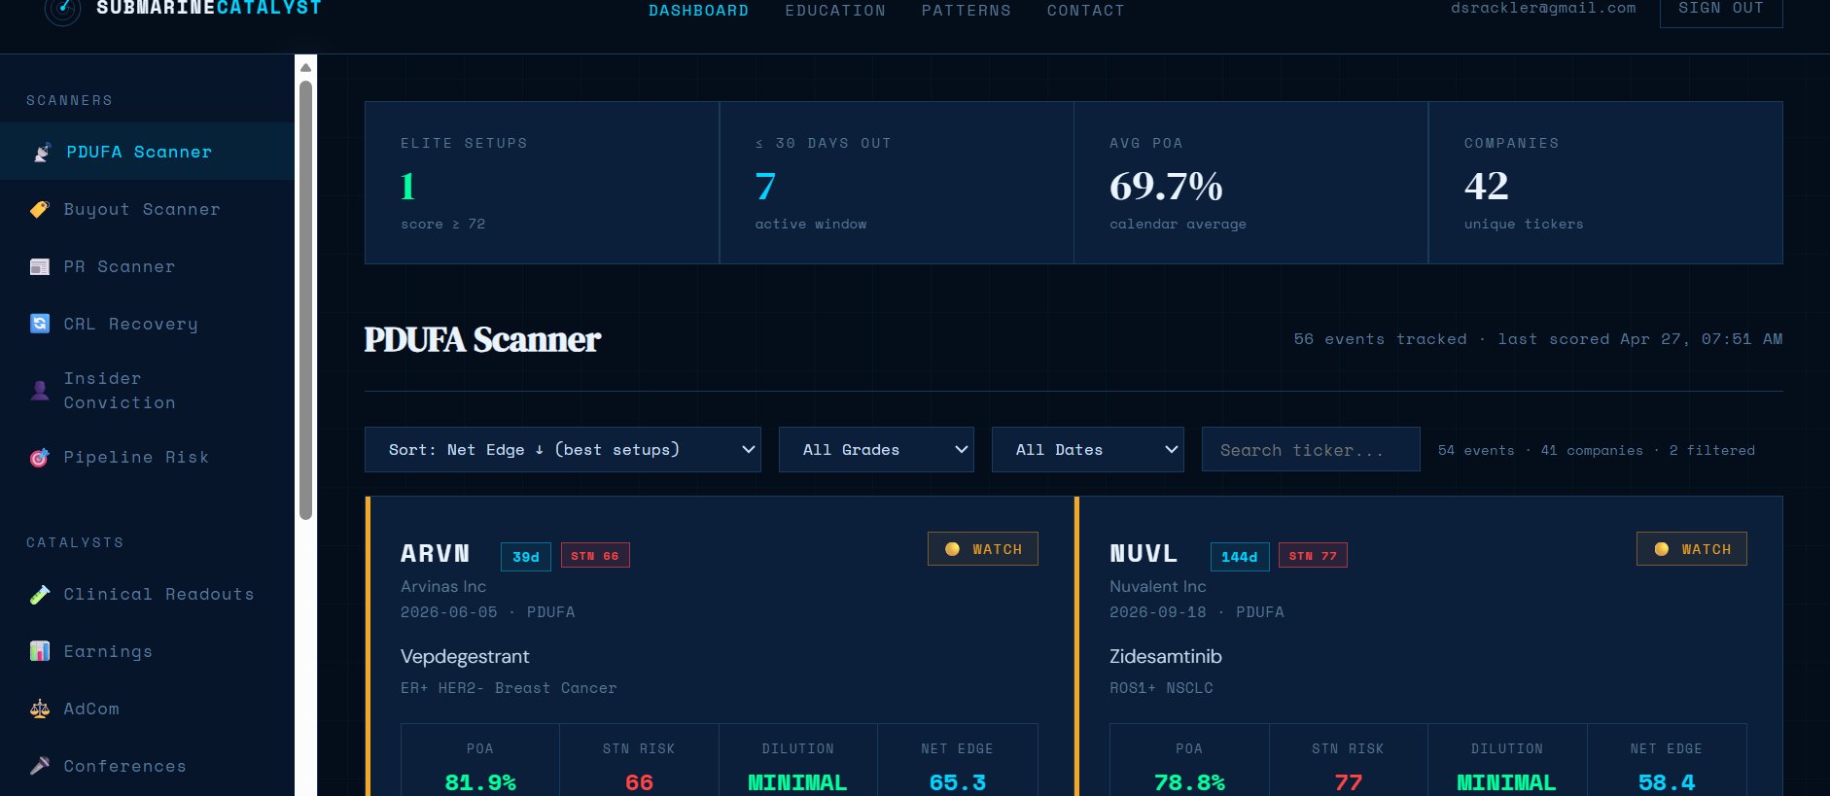Toggle the WATCH button on ARVN card
The height and width of the screenshot is (796, 1830).
point(982,549)
